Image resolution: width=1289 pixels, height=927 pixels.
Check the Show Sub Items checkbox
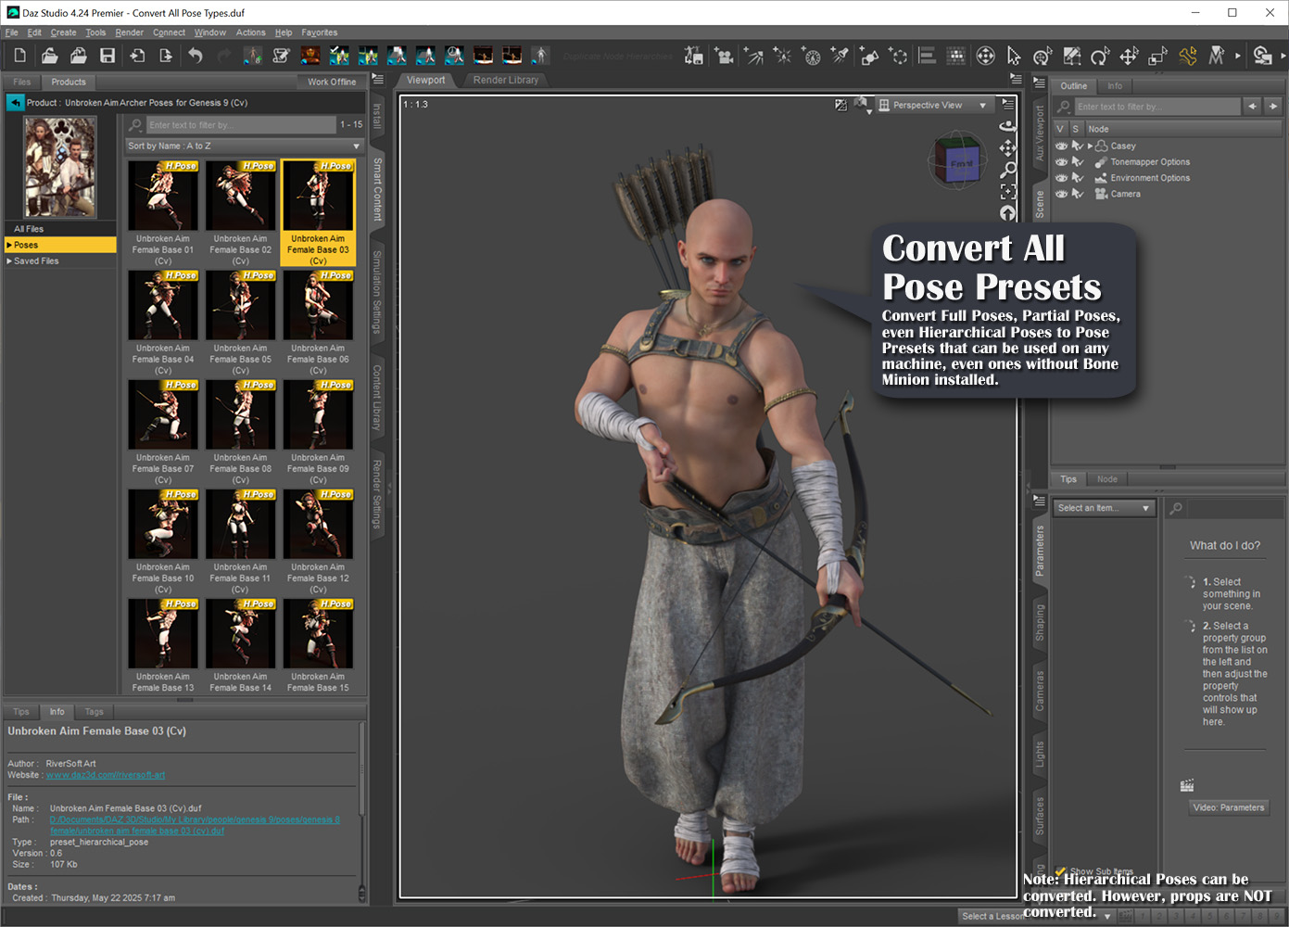coord(1062,871)
